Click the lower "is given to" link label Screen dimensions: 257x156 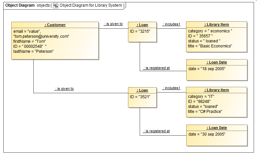coord(64,89)
